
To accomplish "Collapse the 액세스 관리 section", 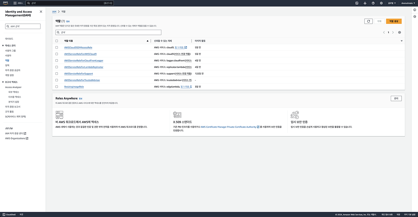I will point(3,45).
